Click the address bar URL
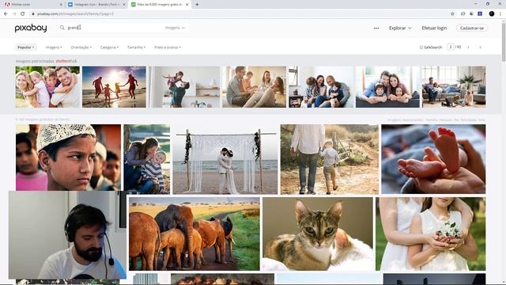Image resolution: width=506 pixels, height=285 pixels. pyautogui.click(x=75, y=14)
